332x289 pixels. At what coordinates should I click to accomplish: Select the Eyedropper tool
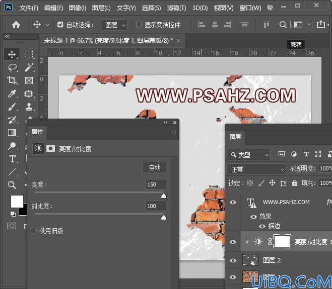[12, 93]
